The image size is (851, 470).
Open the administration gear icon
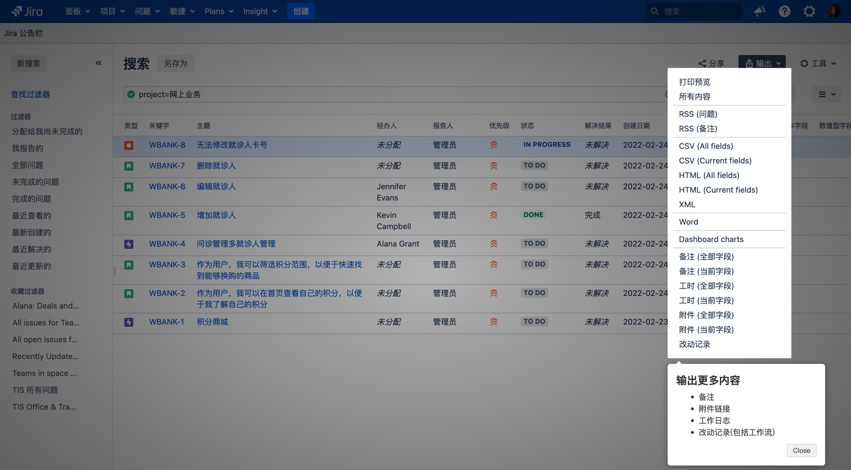pos(809,11)
